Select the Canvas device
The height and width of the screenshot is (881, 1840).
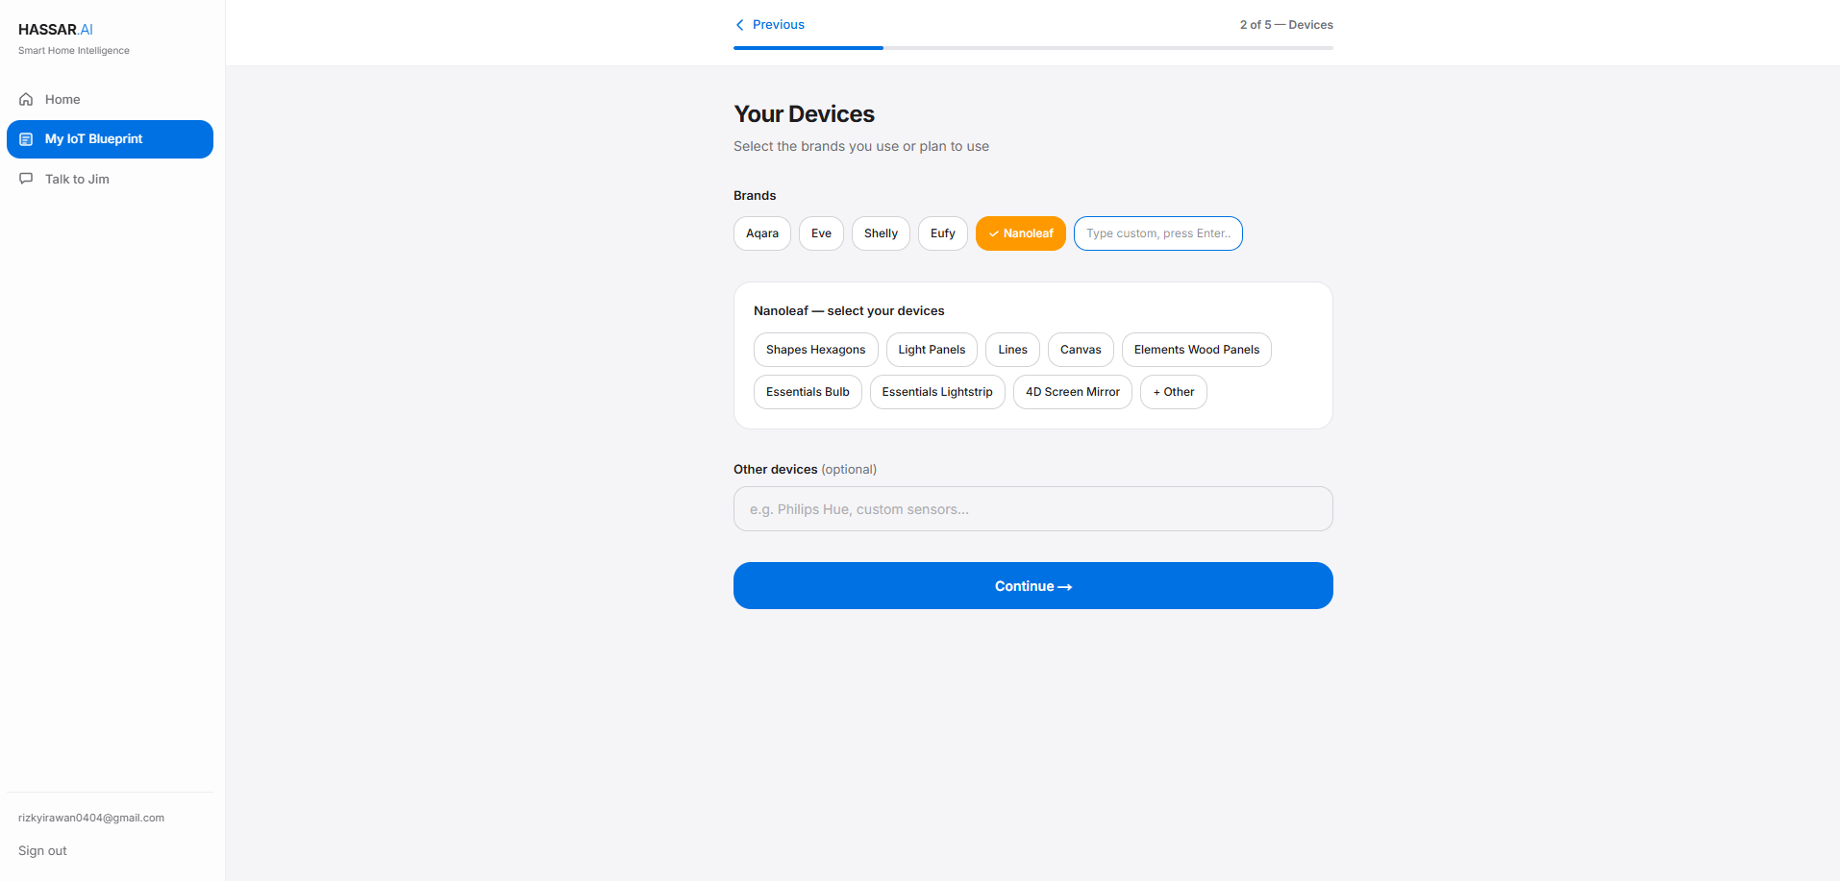pos(1081,350)
